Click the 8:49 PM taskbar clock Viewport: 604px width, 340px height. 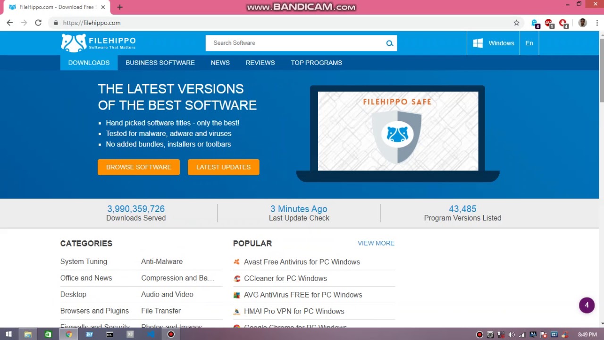[587, 335]
